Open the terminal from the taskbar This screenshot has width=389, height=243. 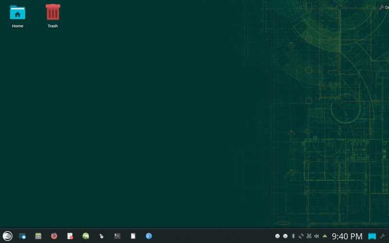pyautogui.click(x=117, y=236)
